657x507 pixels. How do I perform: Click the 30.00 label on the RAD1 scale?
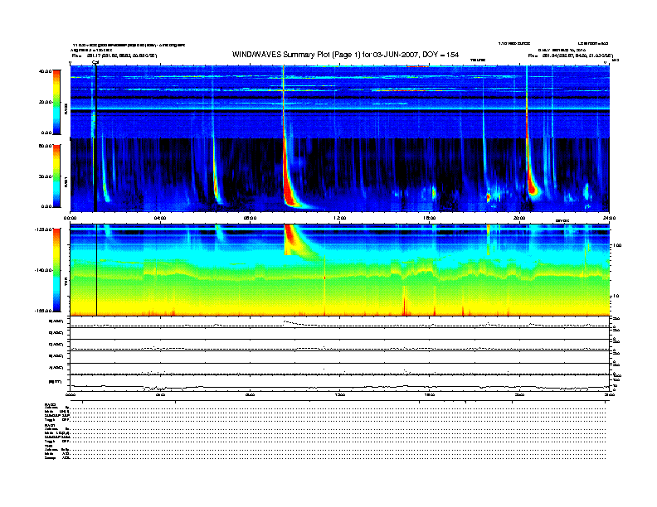(x=45, y=176)
